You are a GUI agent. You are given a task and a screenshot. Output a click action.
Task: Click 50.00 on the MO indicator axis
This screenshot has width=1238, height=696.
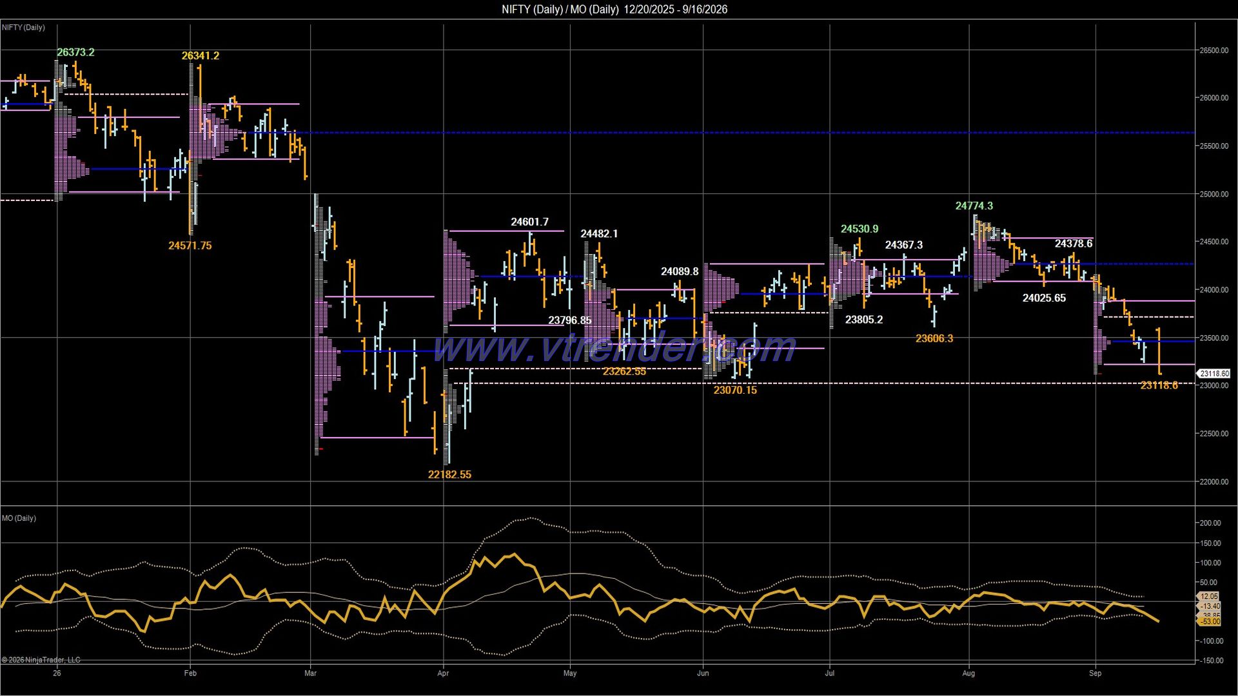click(1209, 583)
